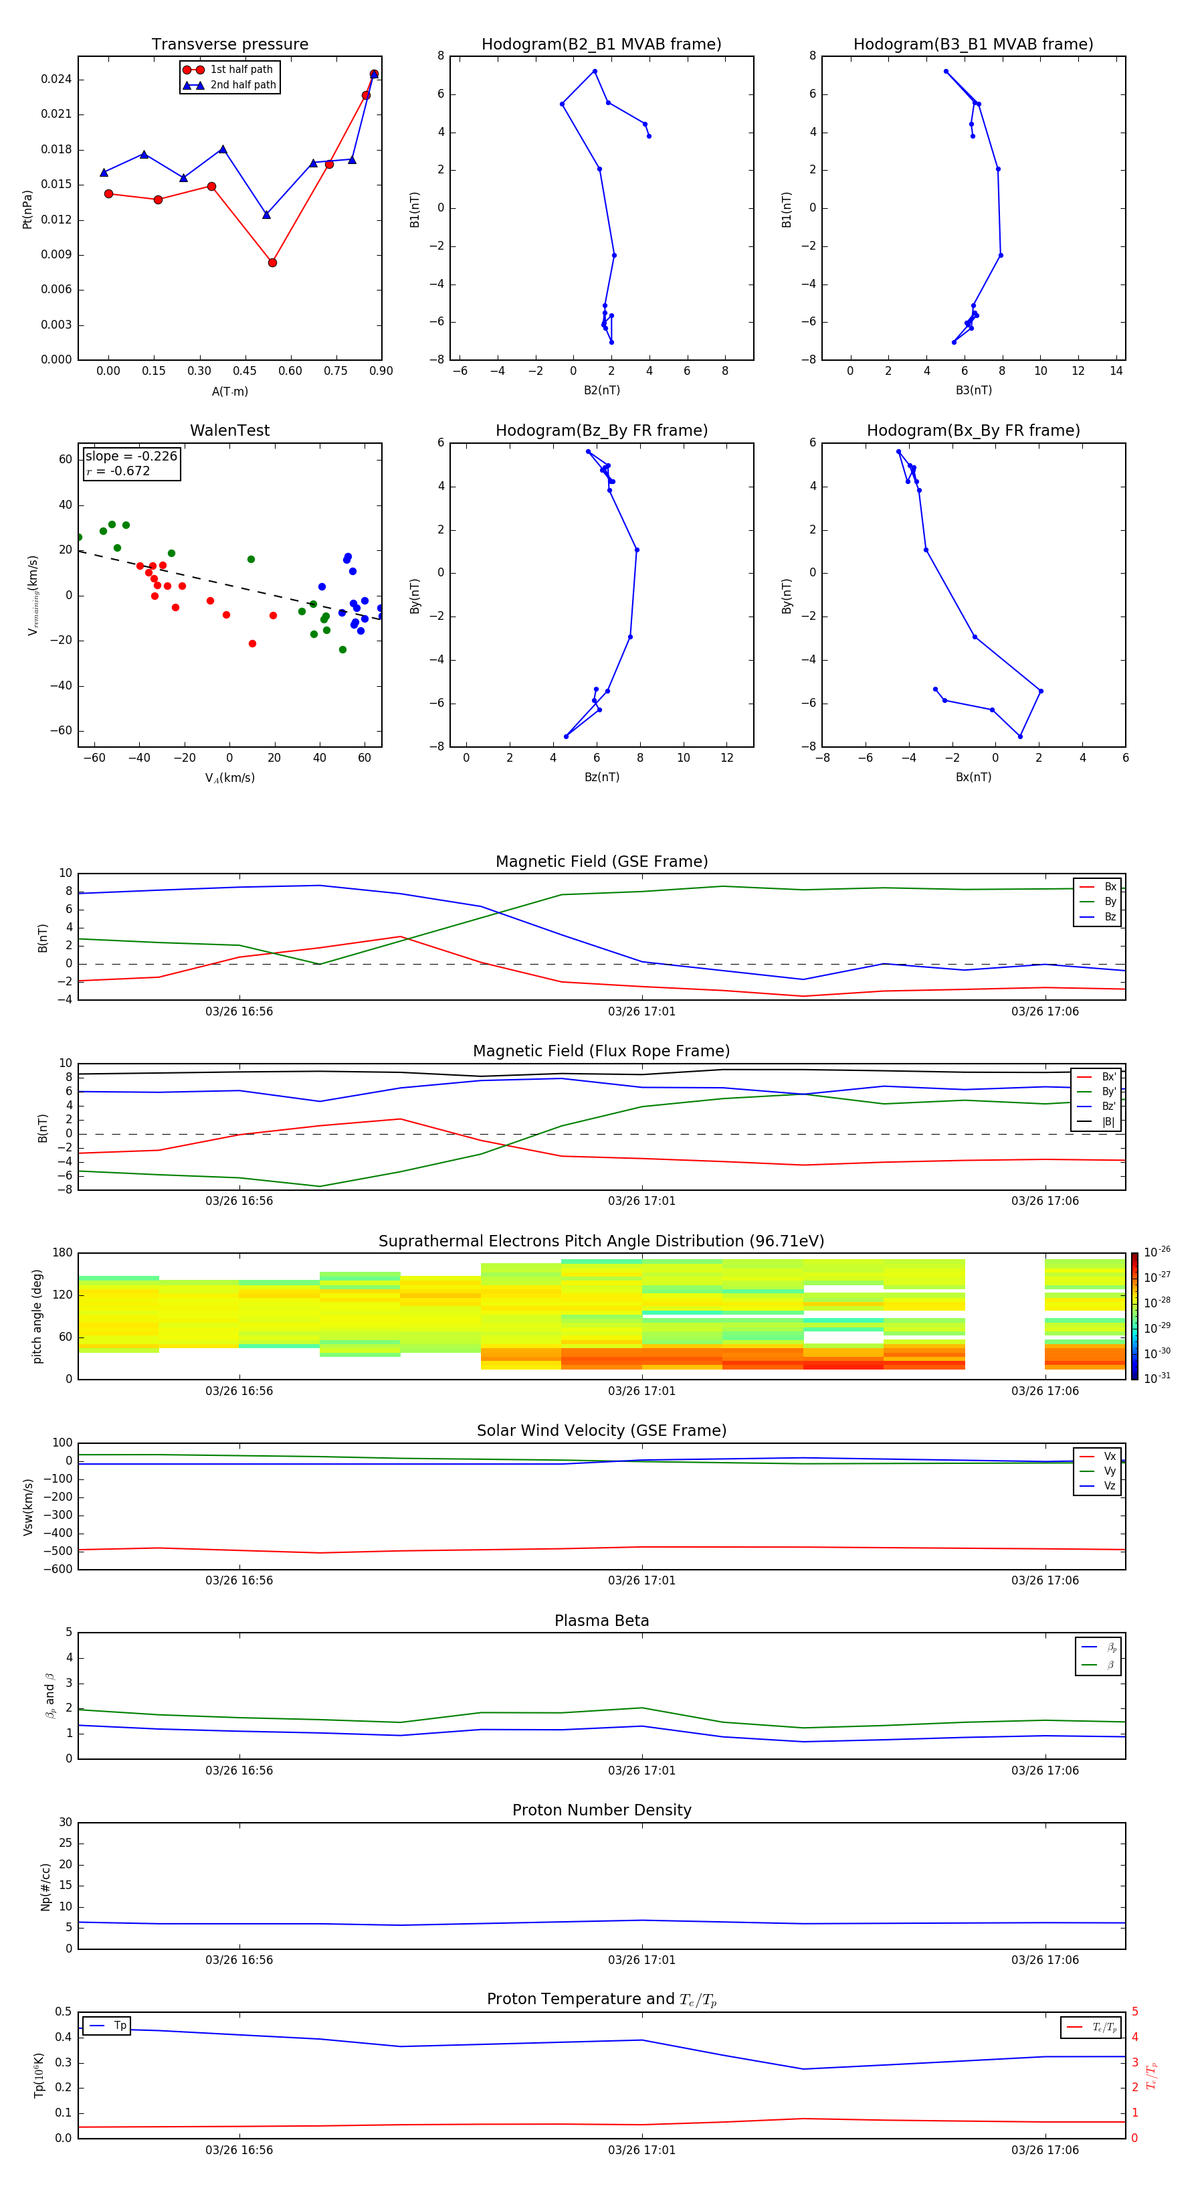This screenshot has width=1204, height=2209.
Task: Click the "V_A(km/s)" x-axis label
Action: coord(229,778)
